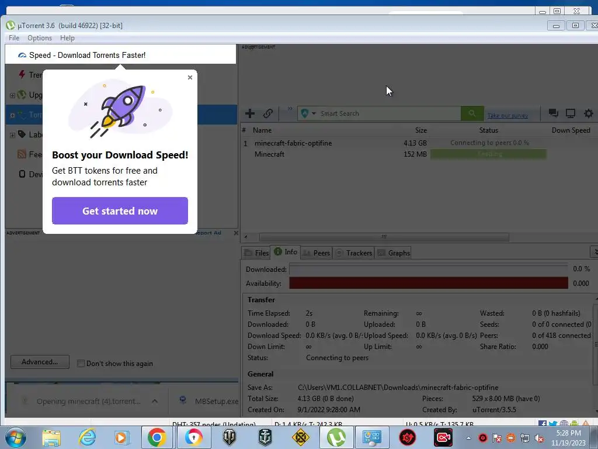The height and width of the screenshot is (449, 598).
Task: Click in the Smart Search input field
Action: [389, 113]
